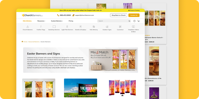Screen dimensions: 199x99
Task: Open the five cross stand banners thumbnail
Action: (x=122, y=88)
